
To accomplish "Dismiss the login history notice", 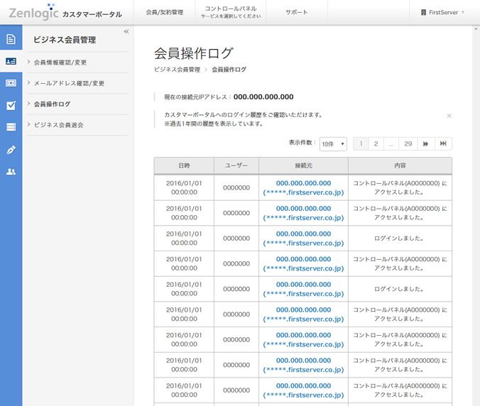I will [449, 115].
